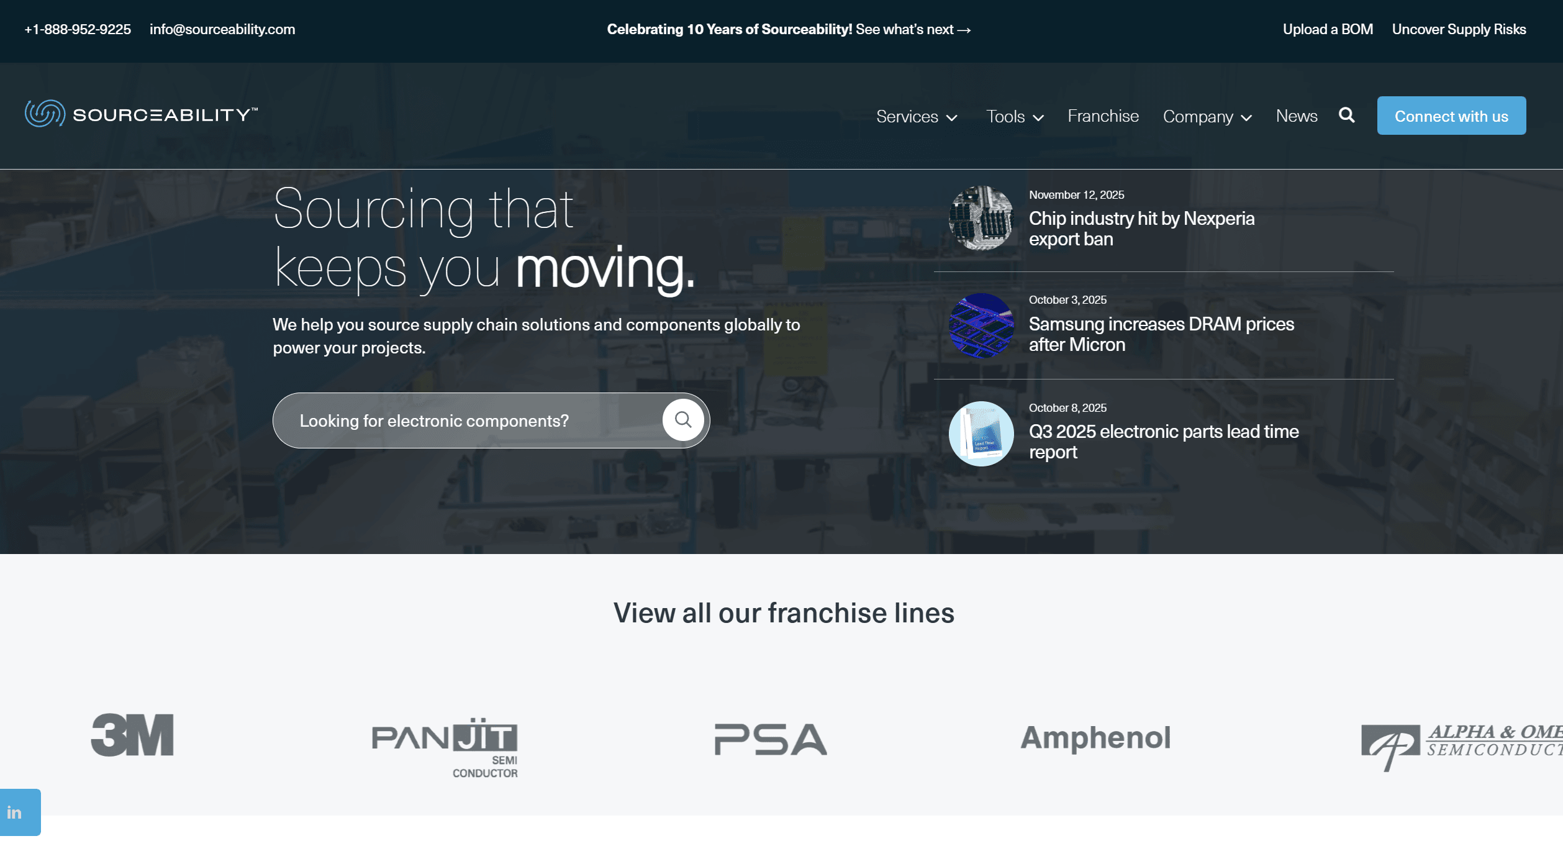Click the PSA brand logo

click(x=769, y=740)
